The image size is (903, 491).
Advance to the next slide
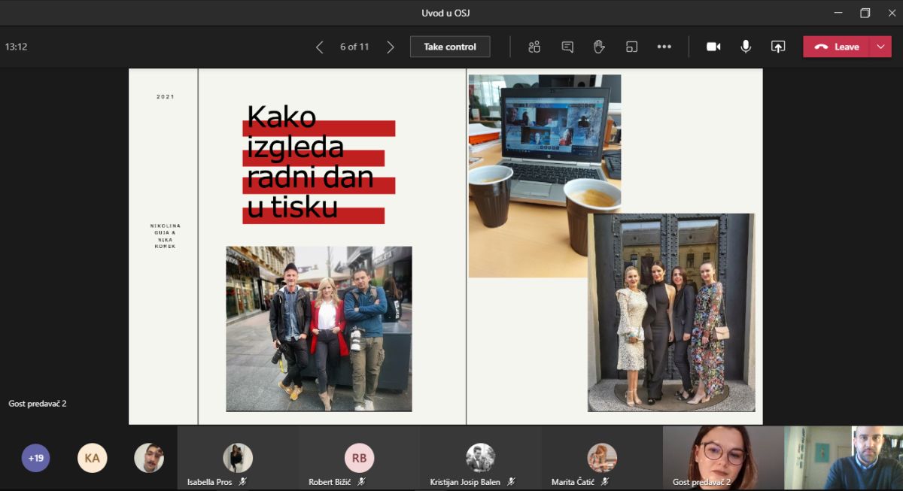coord(390,47)
